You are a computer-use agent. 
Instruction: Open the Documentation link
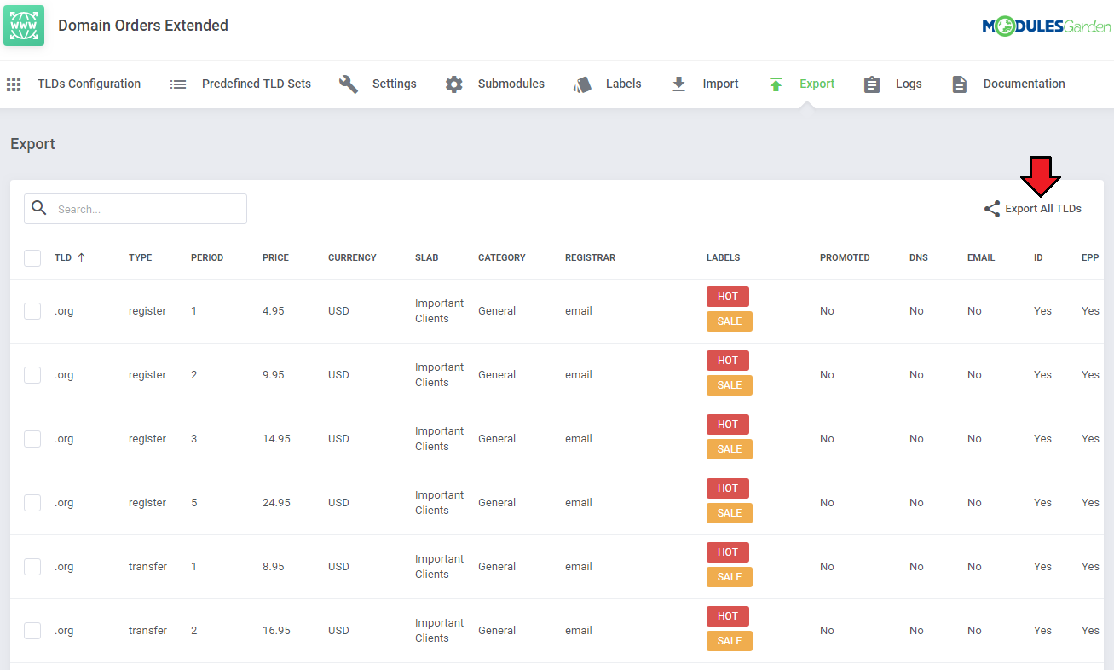click(1008, 84)
